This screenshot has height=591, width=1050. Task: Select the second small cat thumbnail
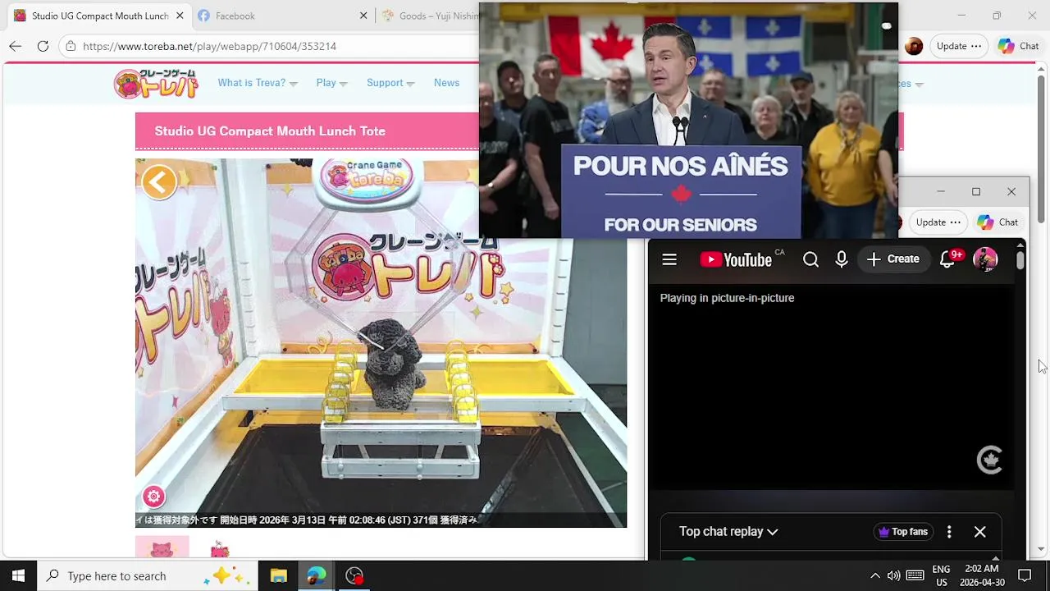[x=219, y=549]
